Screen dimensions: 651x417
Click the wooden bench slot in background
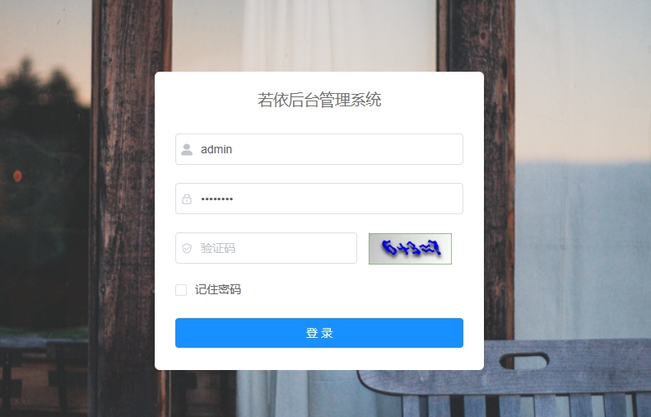pyautogui.click(x=524, y=360)
